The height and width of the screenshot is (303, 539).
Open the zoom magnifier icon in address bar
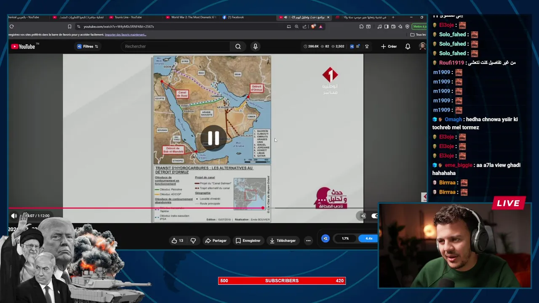tap(296, 27)
